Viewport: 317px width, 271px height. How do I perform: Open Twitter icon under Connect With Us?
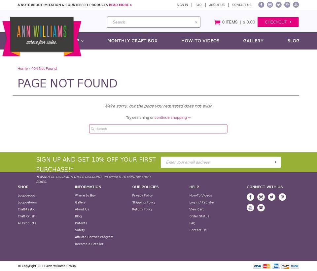[x=271, y=197]
